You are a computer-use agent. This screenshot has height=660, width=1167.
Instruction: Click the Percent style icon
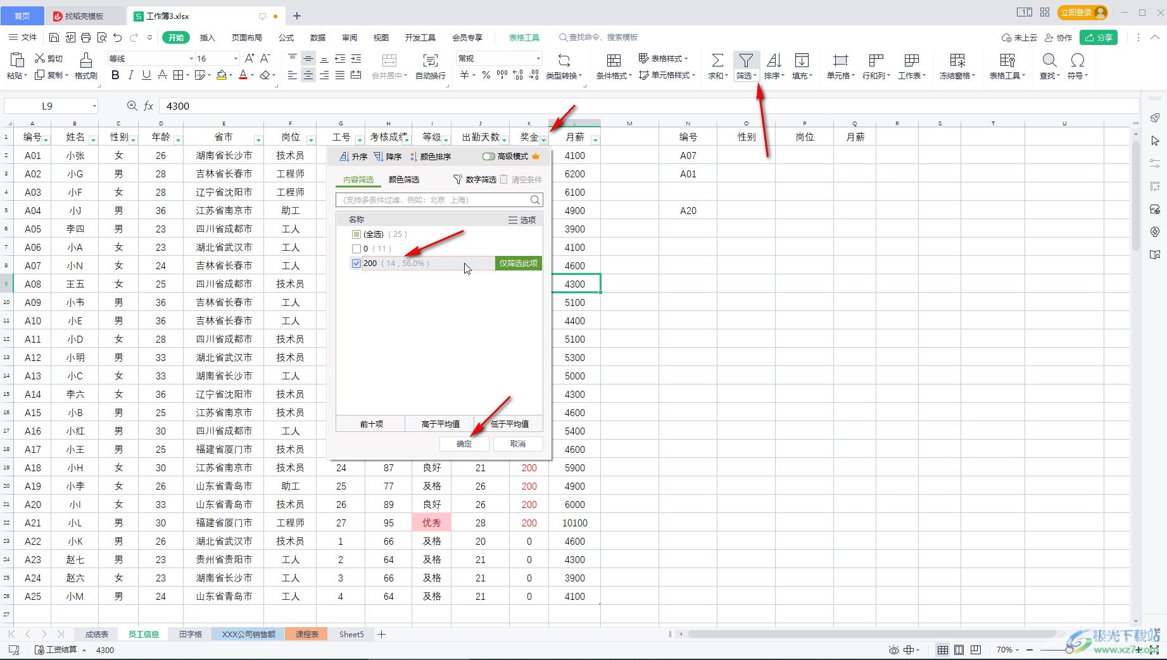click(486, 75)
